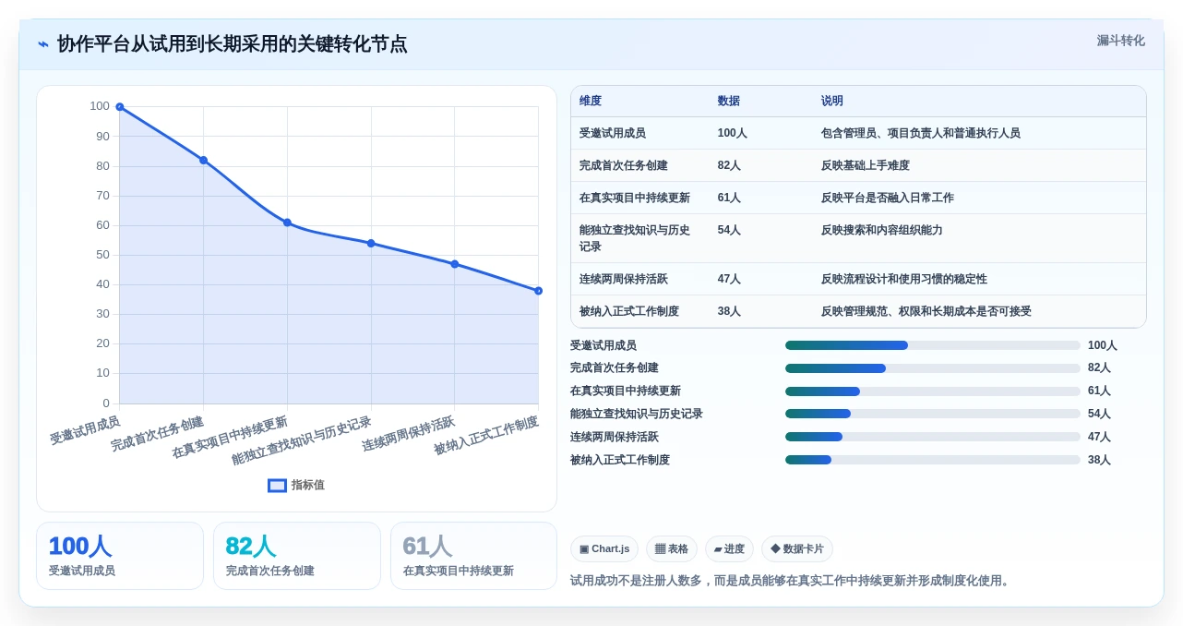
Task: Click the footer note about 试用成功
Action: pyautogui.click(x=792, y=581)
